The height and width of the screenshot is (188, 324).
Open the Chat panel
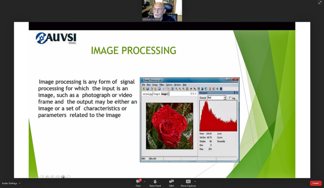(138, 183)
